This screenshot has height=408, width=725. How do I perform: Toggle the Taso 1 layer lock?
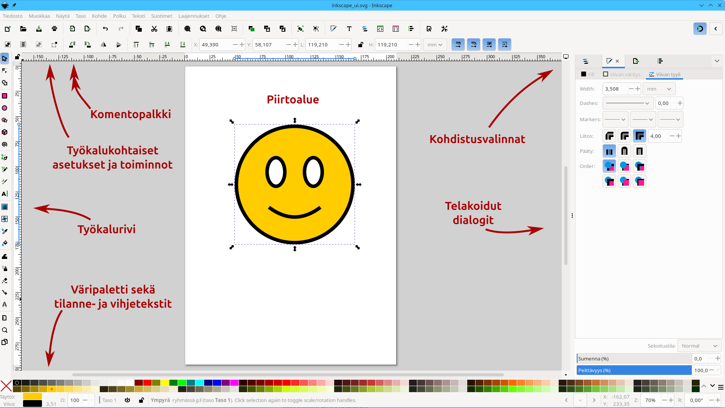tap(141, 400)
